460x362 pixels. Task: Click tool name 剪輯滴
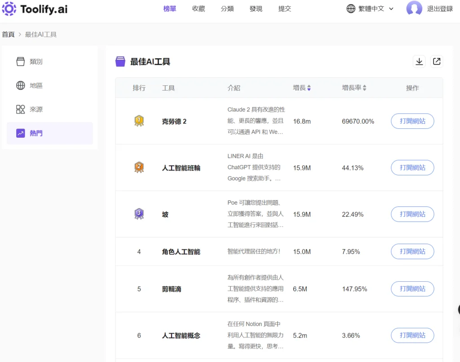[x=172, y=289]
